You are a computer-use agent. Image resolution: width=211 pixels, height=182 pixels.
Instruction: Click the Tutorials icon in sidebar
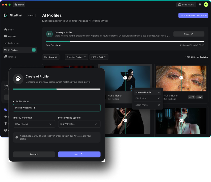click(x=6, y=57)
